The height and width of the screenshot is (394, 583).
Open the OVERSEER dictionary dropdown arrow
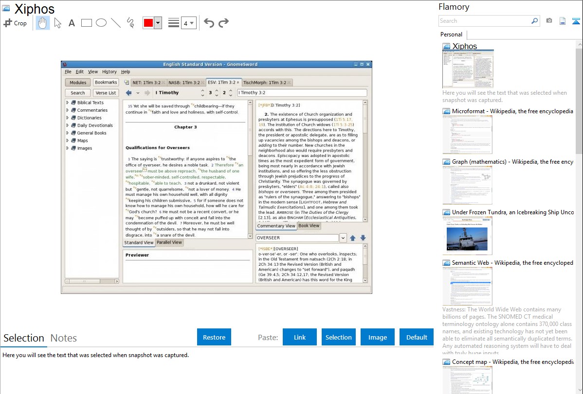click(x=343, y=238)
